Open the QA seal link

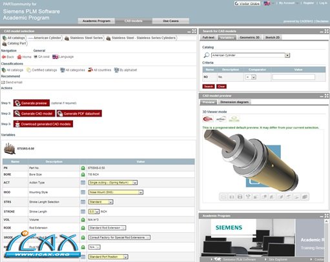pyautogui.click(x=41, y=57)
